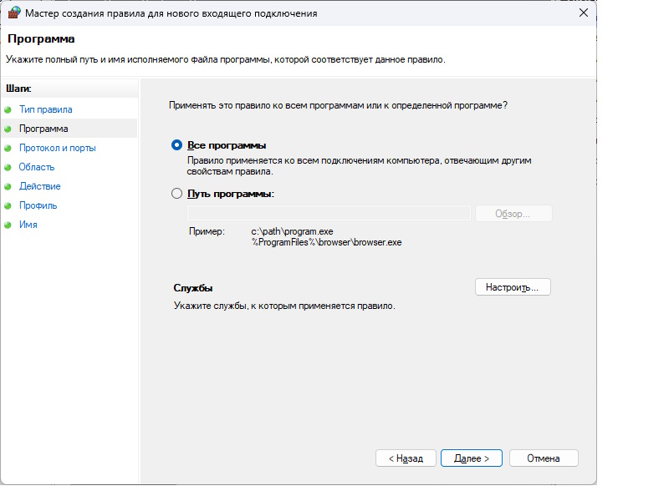Click the green bullet beside Профиль
669x501 pixels.
tap(8, 205)
